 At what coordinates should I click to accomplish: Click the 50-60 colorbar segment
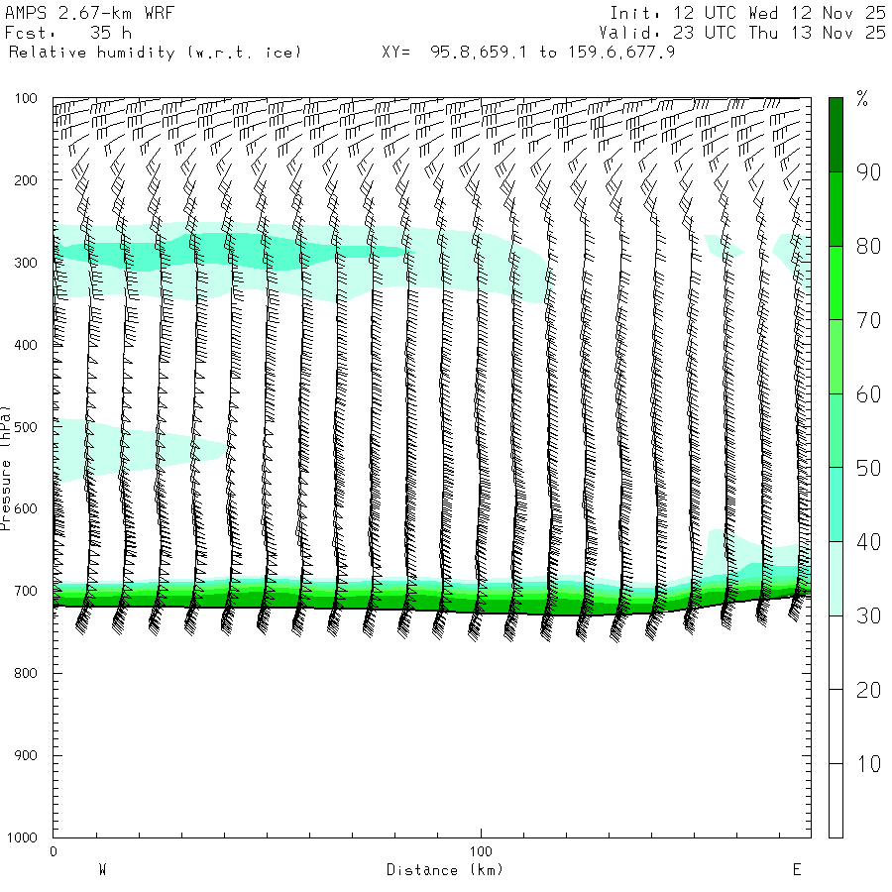(836, 431)
